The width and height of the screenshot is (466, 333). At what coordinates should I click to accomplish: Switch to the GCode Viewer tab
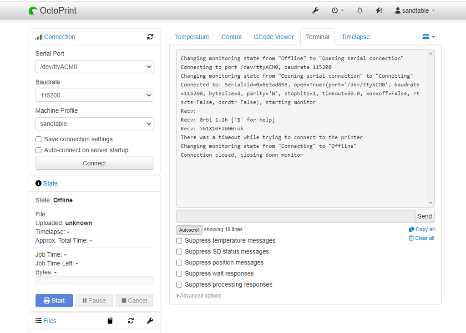274,37
